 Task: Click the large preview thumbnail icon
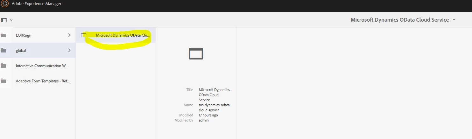click(196, 54)
